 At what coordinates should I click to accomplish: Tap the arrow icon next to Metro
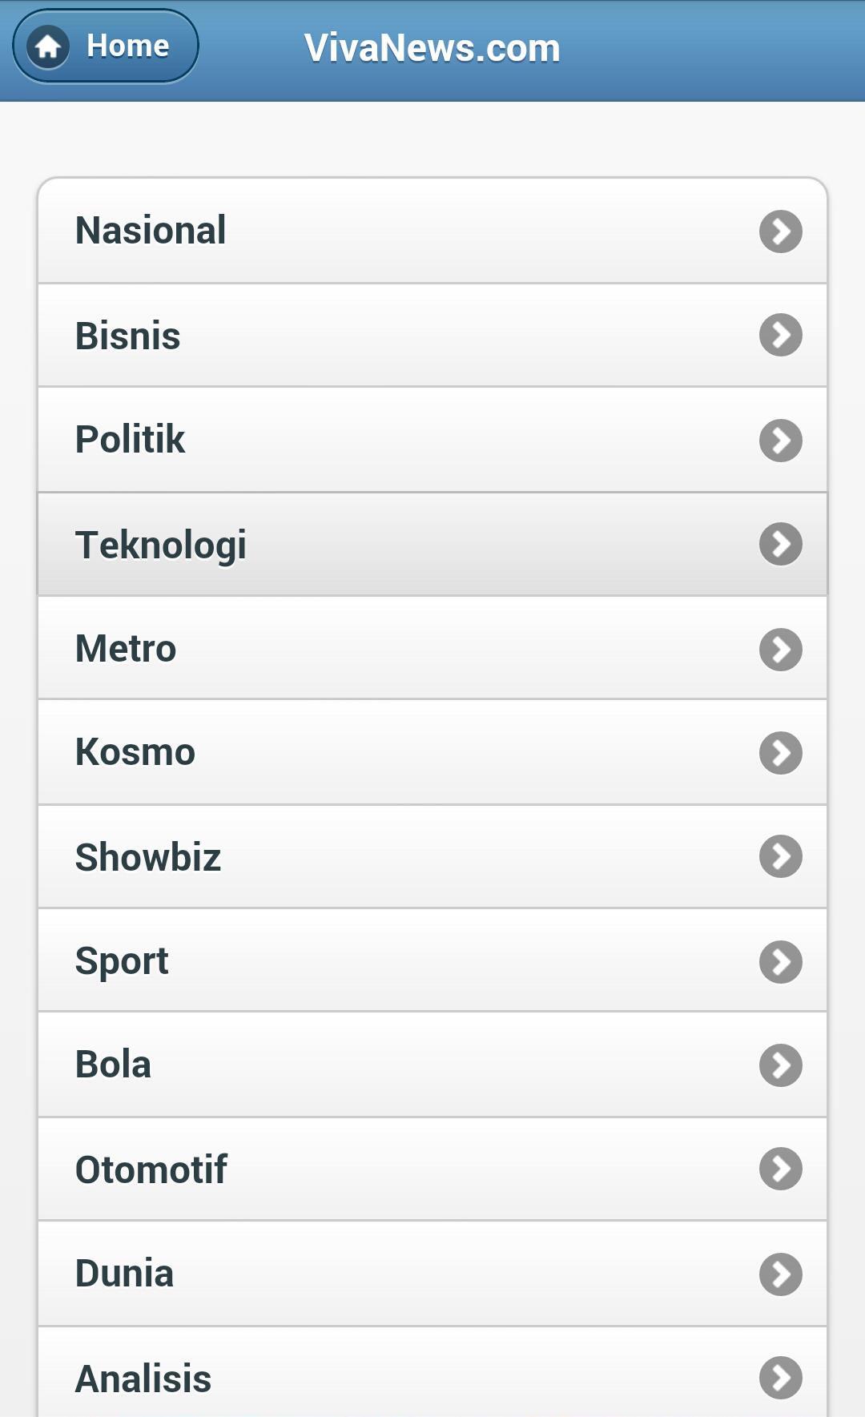[781, 649]
